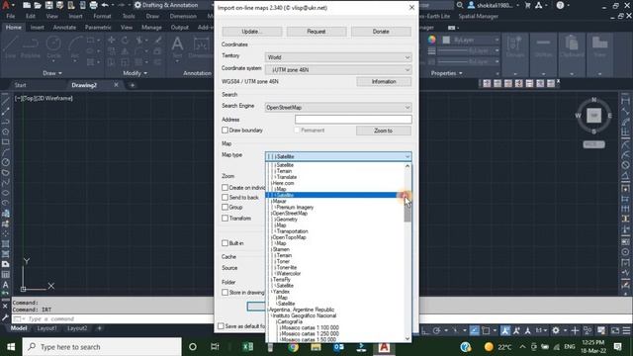
Task: Select the Toner-lite map type
Action: pos(287,268)
